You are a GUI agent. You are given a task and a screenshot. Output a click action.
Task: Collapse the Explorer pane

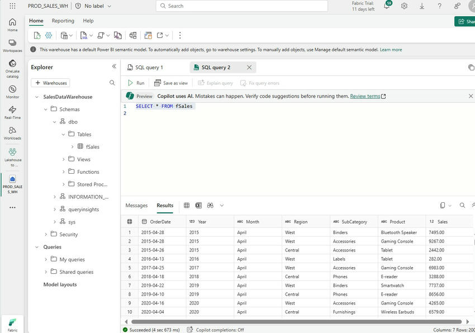[x=114, y=66]
